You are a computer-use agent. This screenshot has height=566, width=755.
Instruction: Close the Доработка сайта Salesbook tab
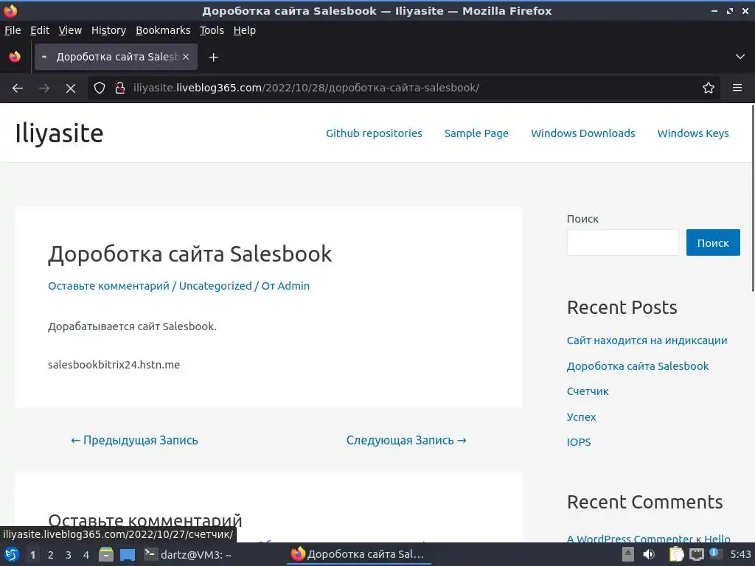tap(186, 57)
